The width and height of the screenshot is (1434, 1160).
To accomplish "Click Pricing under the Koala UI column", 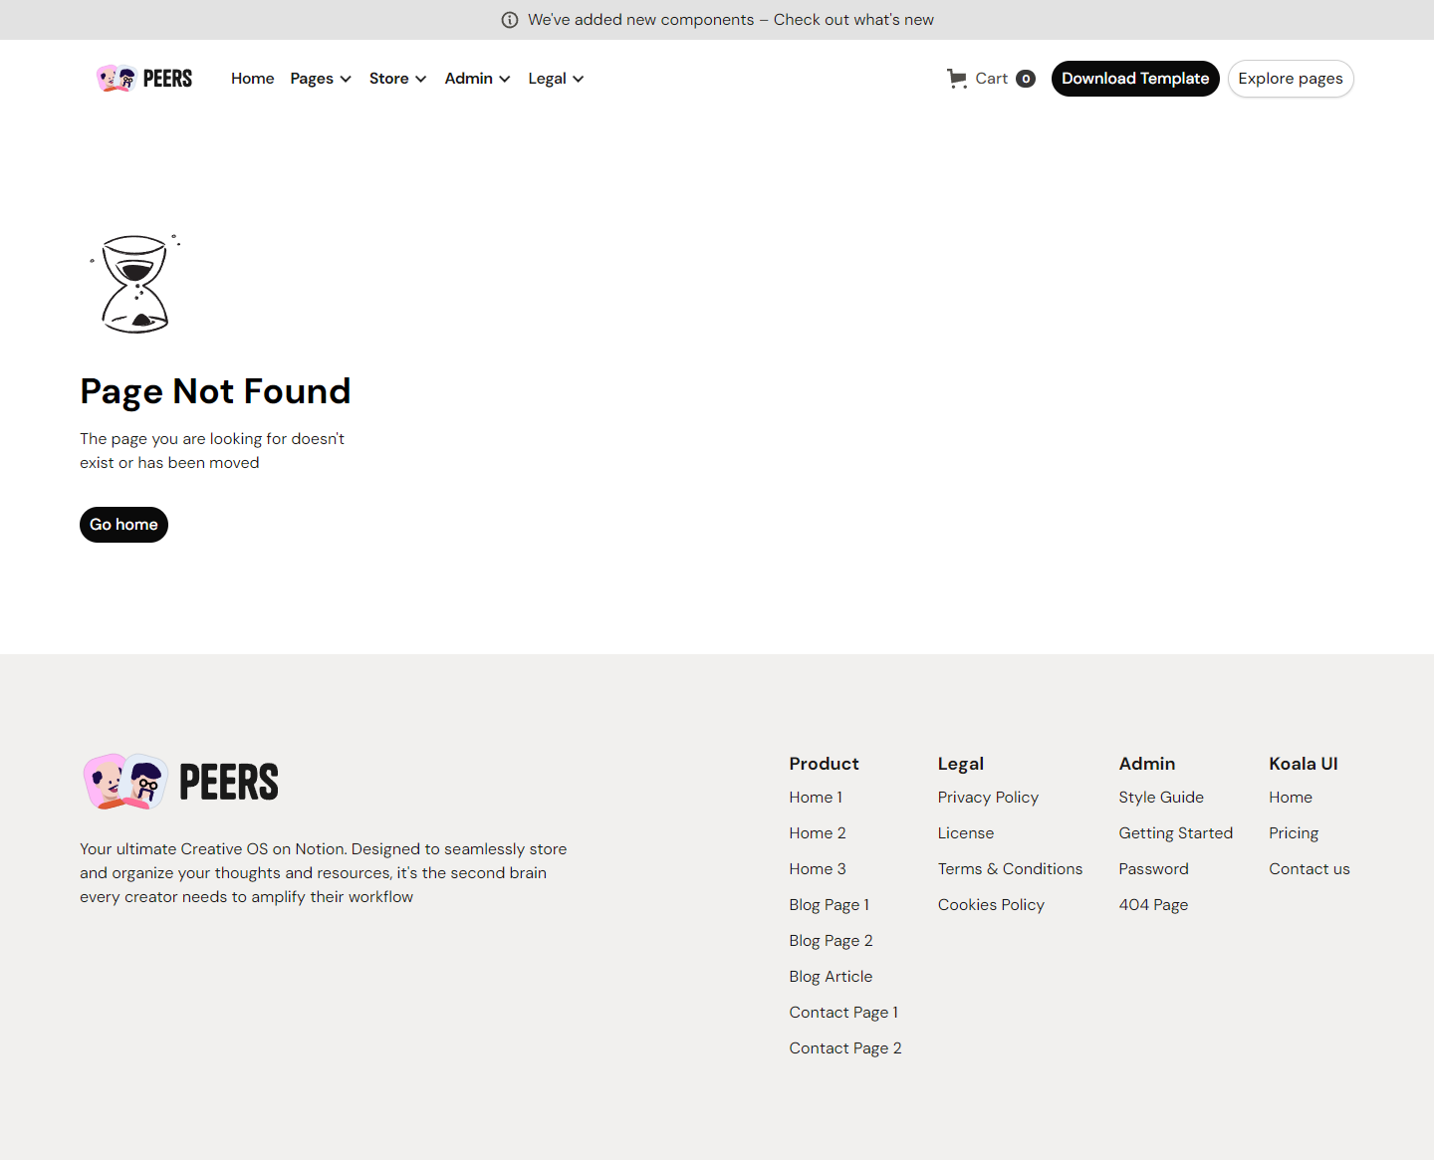I will [1294, 832].
